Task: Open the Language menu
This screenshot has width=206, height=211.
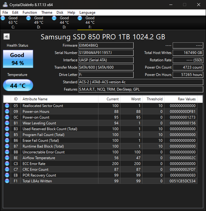Action: (x=87, y=13)
